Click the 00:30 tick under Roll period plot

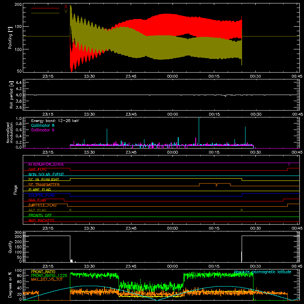pos(256,114)
